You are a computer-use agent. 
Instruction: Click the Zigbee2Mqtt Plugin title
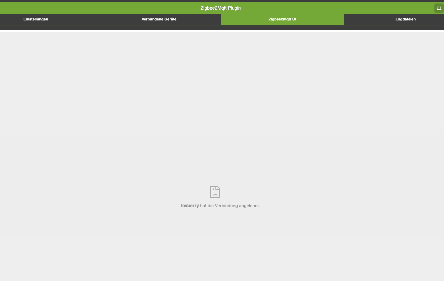pyautogui.click(x=221, y=8)
